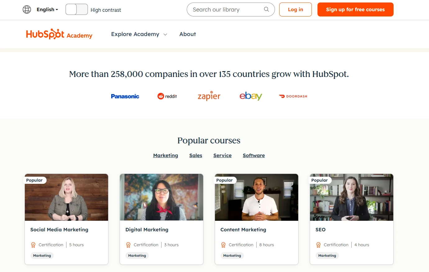Click the certification badge on SEO card
The image size is (429, 272).
(318, 245)
